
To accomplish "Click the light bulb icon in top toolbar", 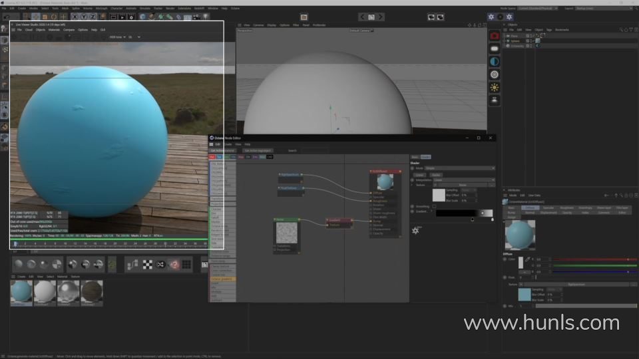I will (207, 17).
